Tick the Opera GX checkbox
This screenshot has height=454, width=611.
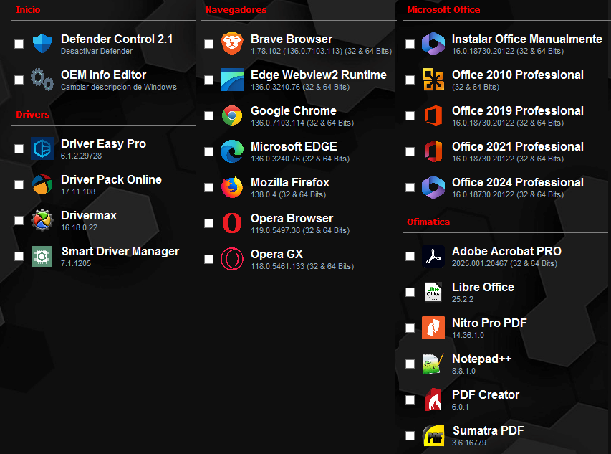coord(209,260)
